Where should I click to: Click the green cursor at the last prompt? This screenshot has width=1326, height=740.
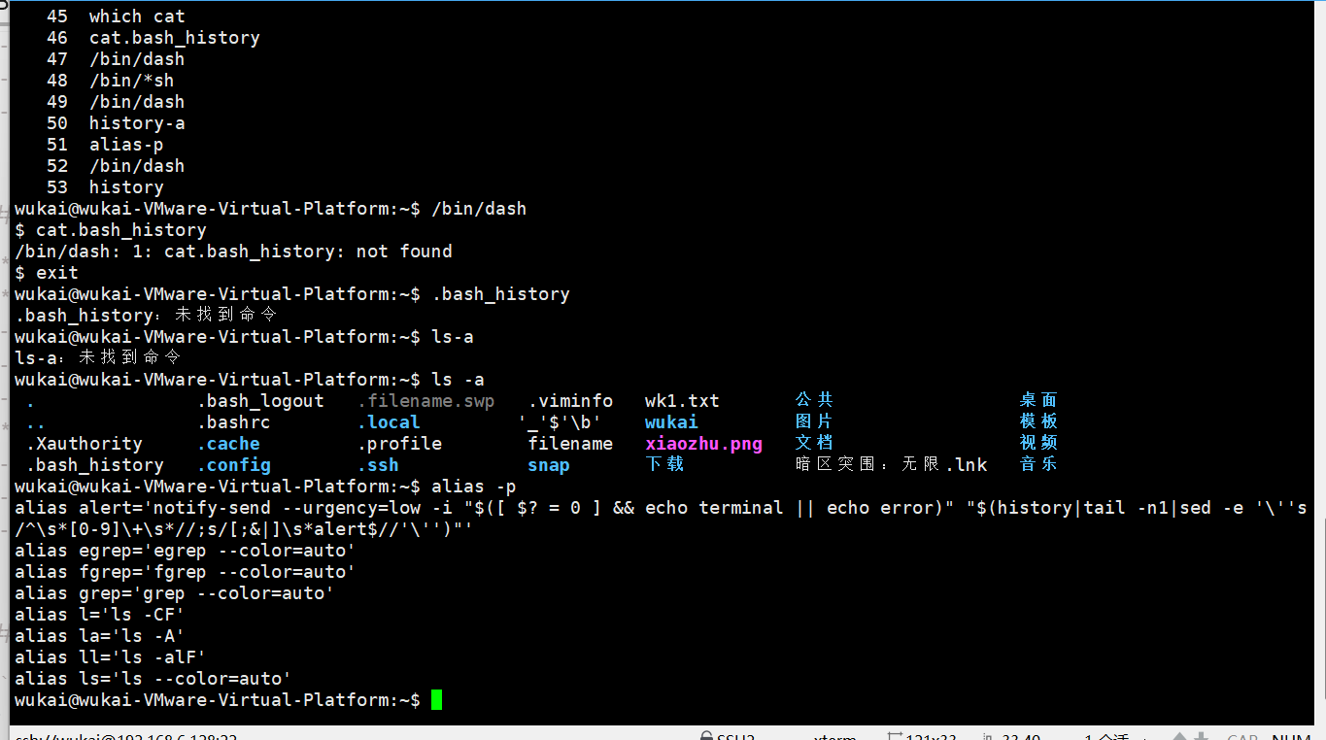click(x=436, y=700)
